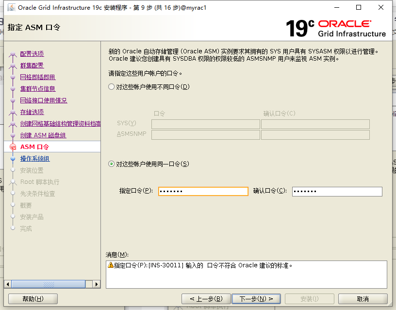Screen dimensions: 396x310
Task: Click the 帮助(H) help button
Action: click(x=33, y=299)
